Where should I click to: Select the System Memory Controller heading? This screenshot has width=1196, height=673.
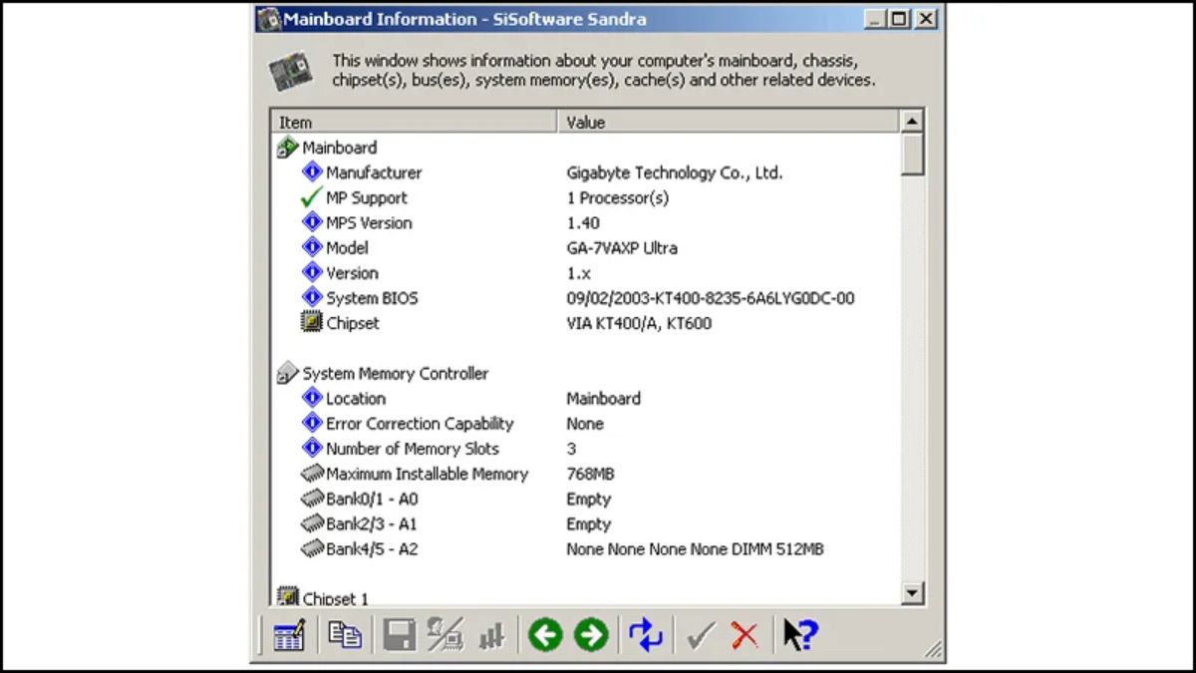pyautogui.click(x=396, y=373)
